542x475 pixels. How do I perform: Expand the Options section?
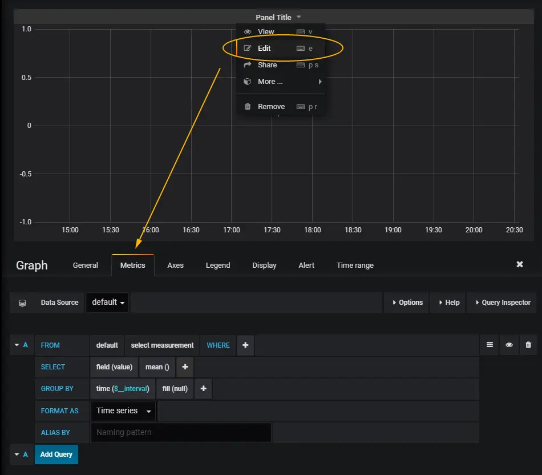(x=406, y=303)
